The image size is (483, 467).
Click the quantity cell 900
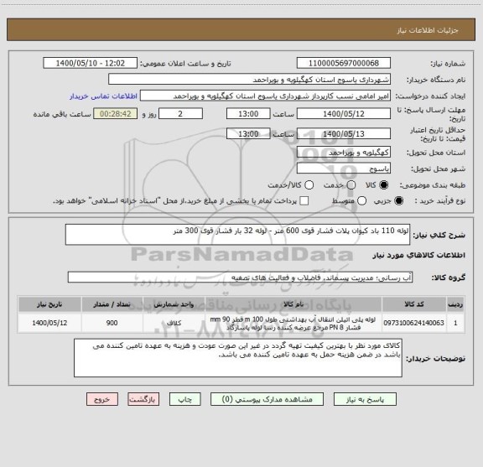click(x=112, y=323)
